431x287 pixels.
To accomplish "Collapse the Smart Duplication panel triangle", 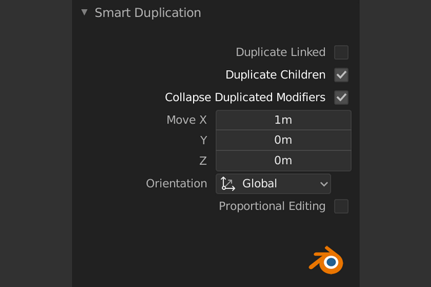I will click(84, 12).
